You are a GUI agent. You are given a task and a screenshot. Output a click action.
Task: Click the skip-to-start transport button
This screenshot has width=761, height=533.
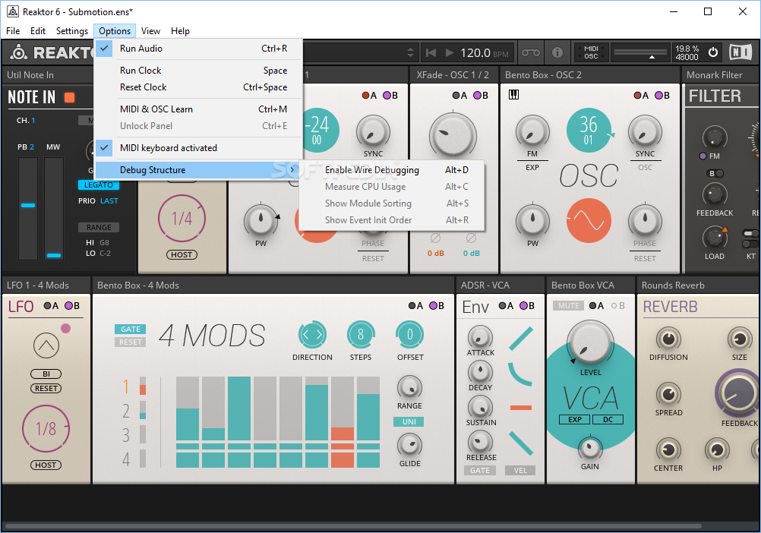pyautogui.click(x=431, y=52)
